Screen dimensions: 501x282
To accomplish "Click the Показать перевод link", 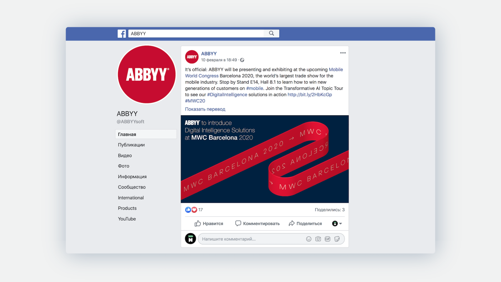I will point(205,109).
